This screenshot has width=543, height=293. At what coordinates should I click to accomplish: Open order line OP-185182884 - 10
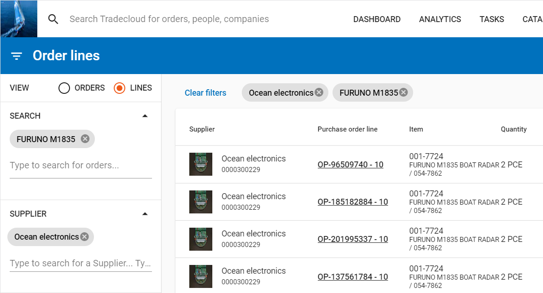(352, 202)
